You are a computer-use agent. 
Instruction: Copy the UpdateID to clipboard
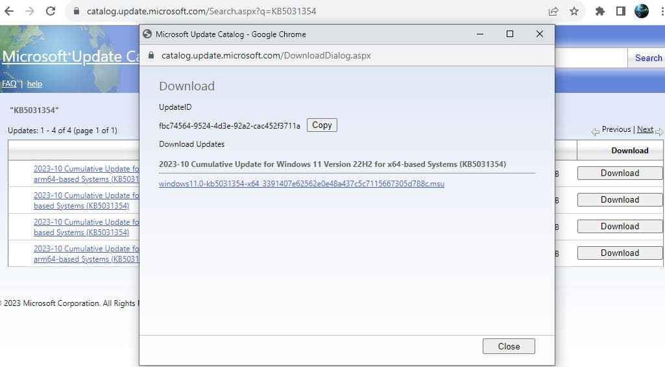pos(322,125)
